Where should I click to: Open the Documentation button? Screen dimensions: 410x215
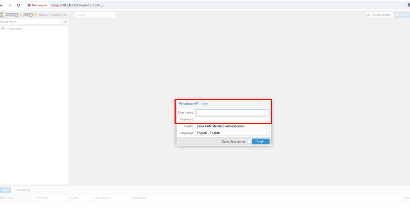(379, 15)
